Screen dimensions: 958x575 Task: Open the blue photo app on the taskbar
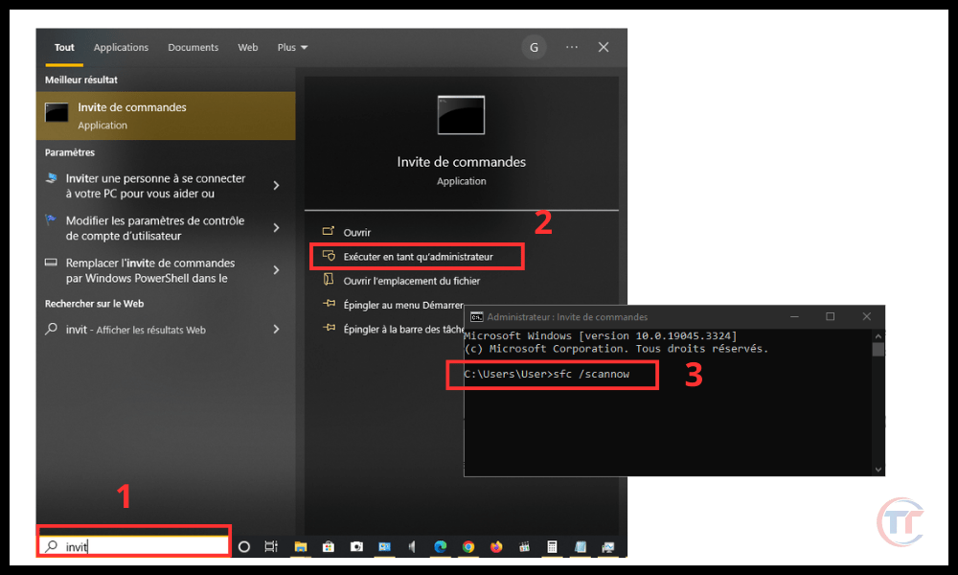tap(384, 547)
